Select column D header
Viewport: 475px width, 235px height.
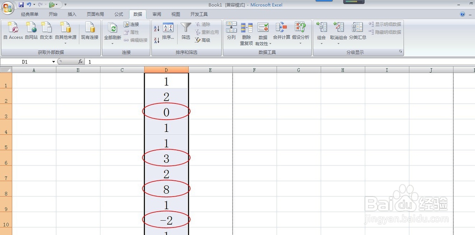click(166, 70)
